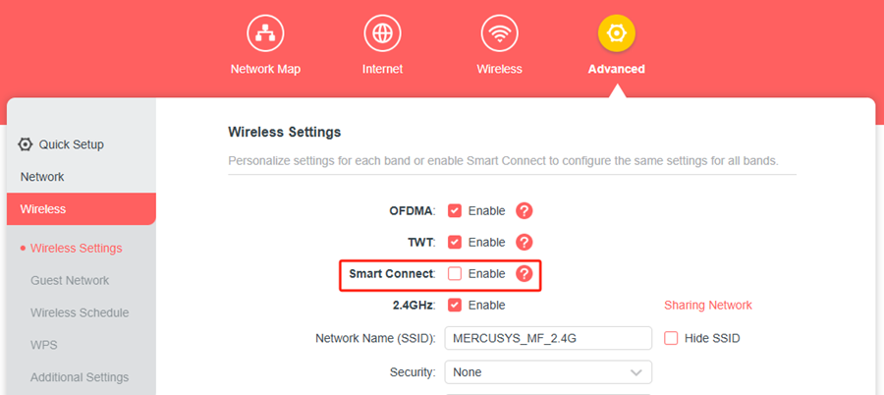
Task: Go to WPS settings page
Action: (44, 345)
